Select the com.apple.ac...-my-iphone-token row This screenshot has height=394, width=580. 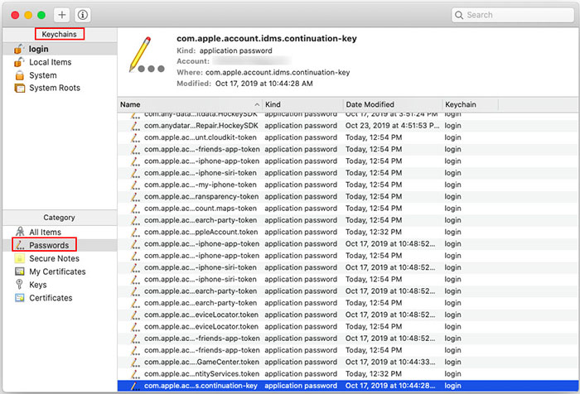click(x=348, y=185)
